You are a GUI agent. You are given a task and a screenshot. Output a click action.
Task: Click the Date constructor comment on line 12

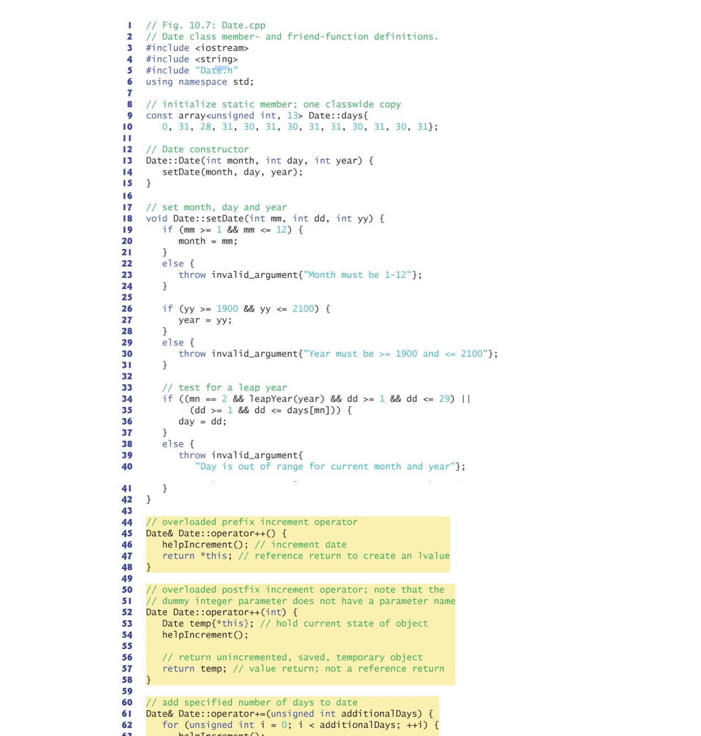point(197,149)
